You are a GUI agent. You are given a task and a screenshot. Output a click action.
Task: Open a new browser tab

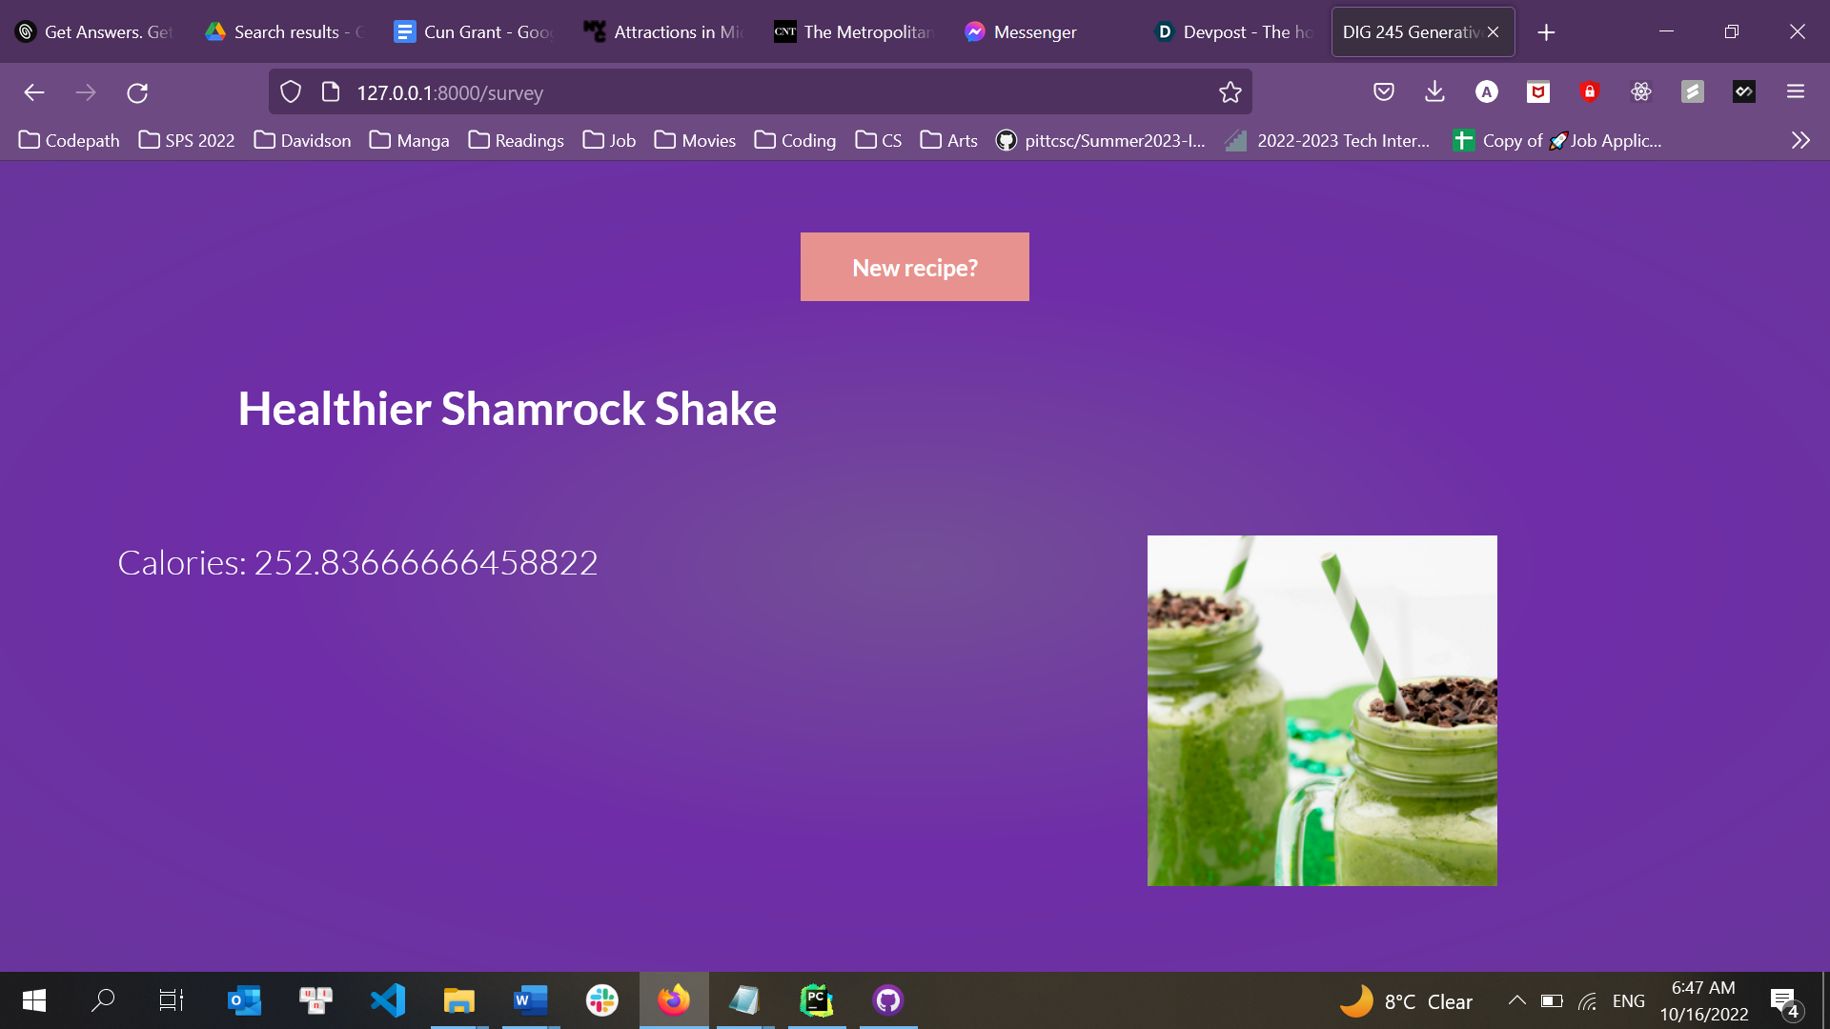pyautogui.click(x=1546, y=32)
